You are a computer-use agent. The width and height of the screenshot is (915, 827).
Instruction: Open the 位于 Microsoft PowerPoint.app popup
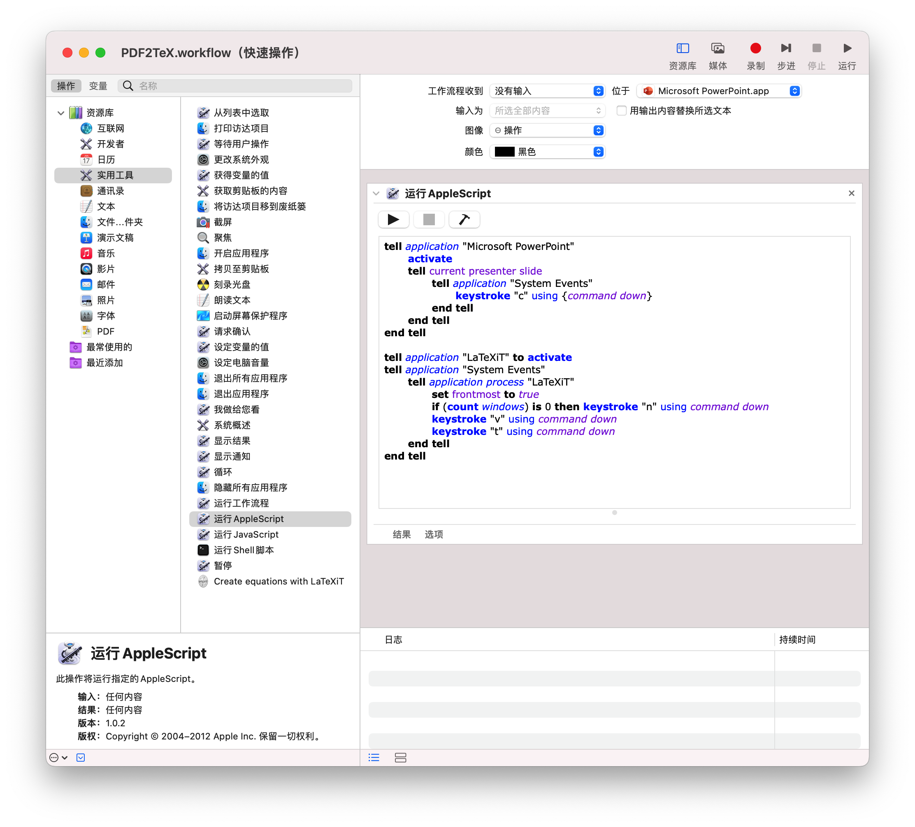pyautogui.click(x=719, y=91)
